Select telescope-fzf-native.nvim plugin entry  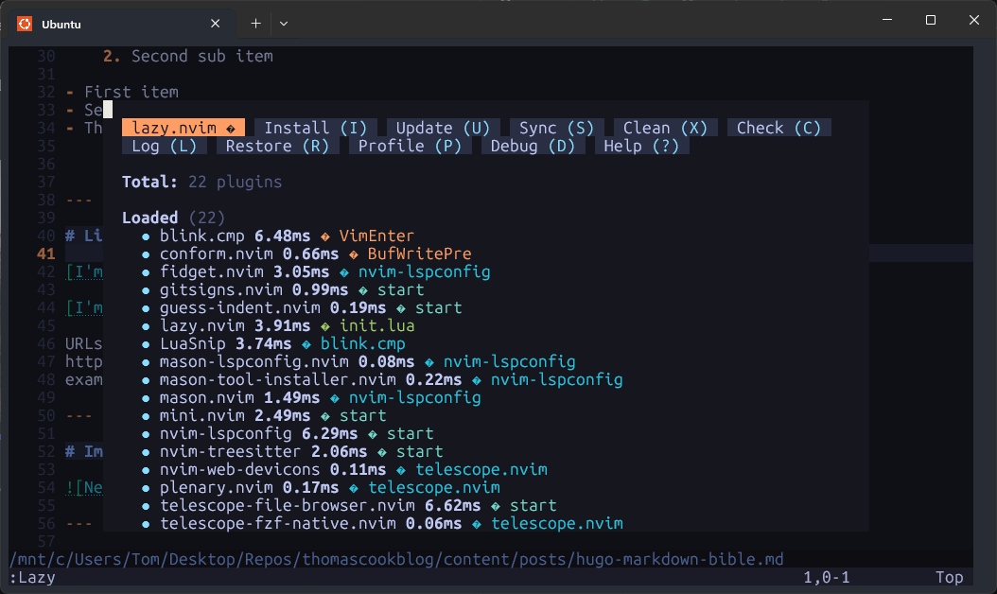(277, 523)
